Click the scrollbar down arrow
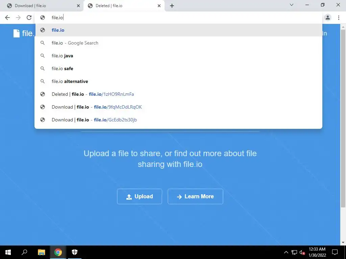Screen dimensions: 346x259 pos(343,242)
